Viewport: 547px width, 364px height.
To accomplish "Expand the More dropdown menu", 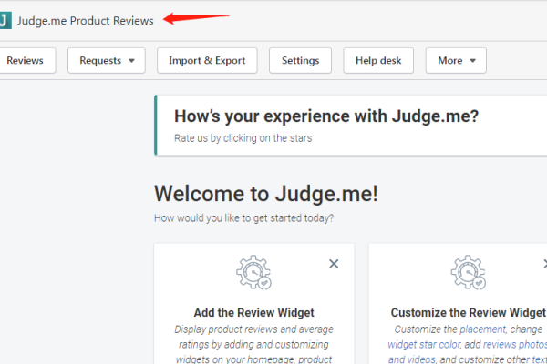I will (456, 61).
